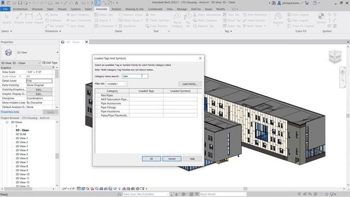The width and height of the screenshot is (350, 197).
Task: Cancel the Loaded Tags And Symbols dialog
Action: coord(172,159)
